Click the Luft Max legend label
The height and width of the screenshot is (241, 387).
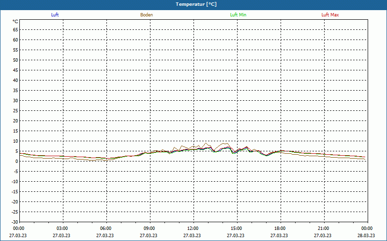pyautogui.click(x=330, y=15)
